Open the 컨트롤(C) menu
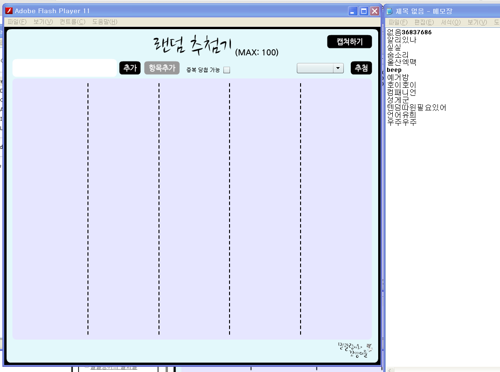This screenshot has width=500, height=372. pyautogui.click(x=72, y=22)
